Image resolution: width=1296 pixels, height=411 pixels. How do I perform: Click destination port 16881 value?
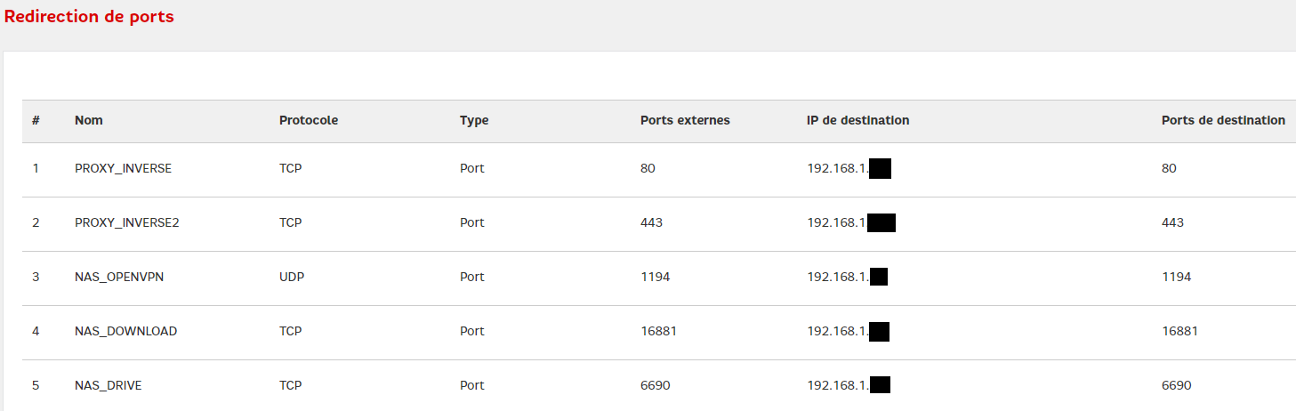pos(1179,331)
